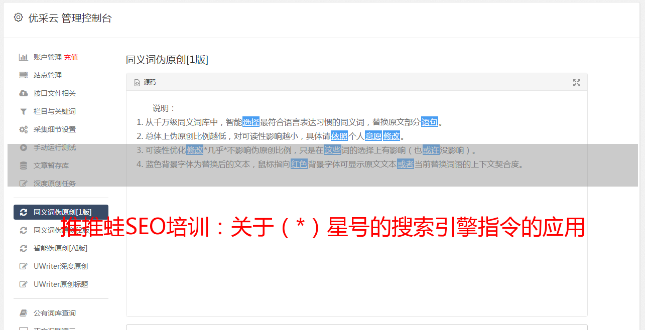Click highlighted synonym 选择 in the text
Viewport: 645px width, 330px height.
[x=251, y=122]
